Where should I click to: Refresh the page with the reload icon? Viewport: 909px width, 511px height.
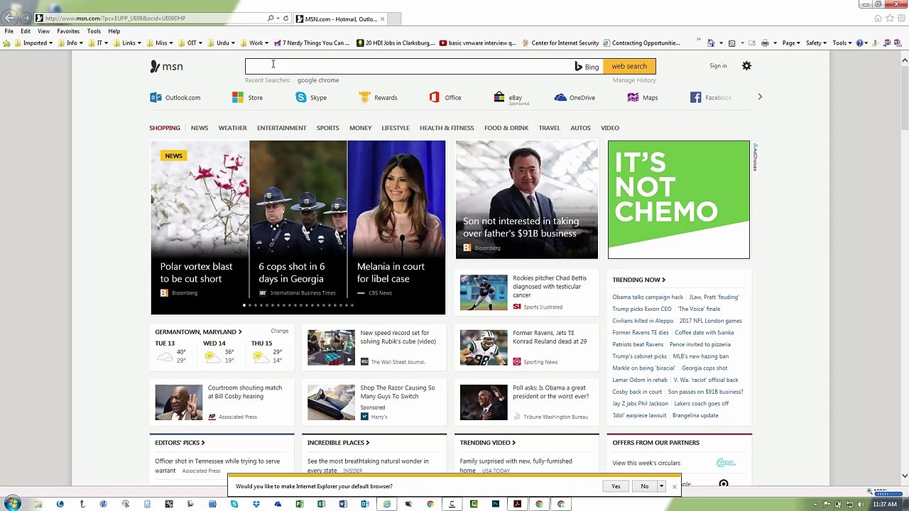click(285, 18)
